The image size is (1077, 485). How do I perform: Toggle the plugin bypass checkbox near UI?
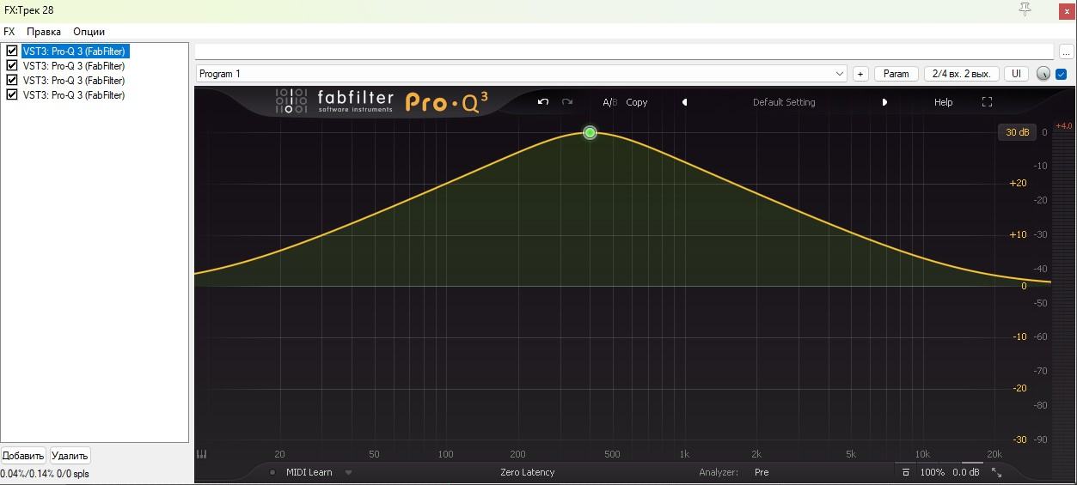(x=1062, y=74)
